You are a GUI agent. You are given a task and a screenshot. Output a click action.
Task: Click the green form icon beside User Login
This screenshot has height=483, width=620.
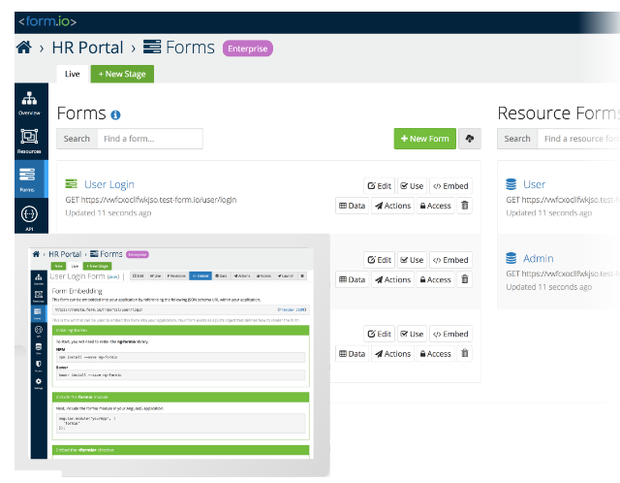[71, 183]
